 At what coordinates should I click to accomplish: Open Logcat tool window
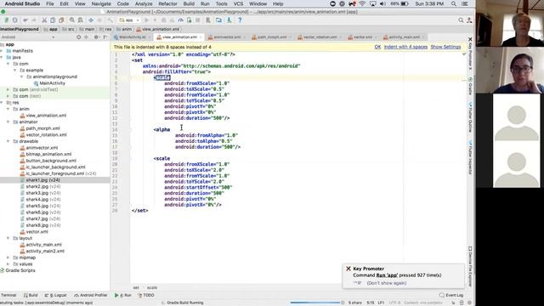[x=55, y=295]
